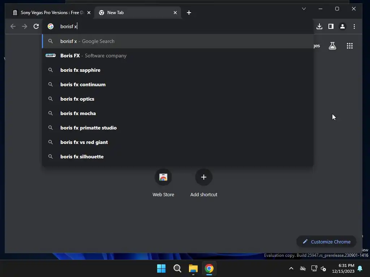Open Customize Chrome button
Screen dimensions: 370x277
tap(326, 242)
